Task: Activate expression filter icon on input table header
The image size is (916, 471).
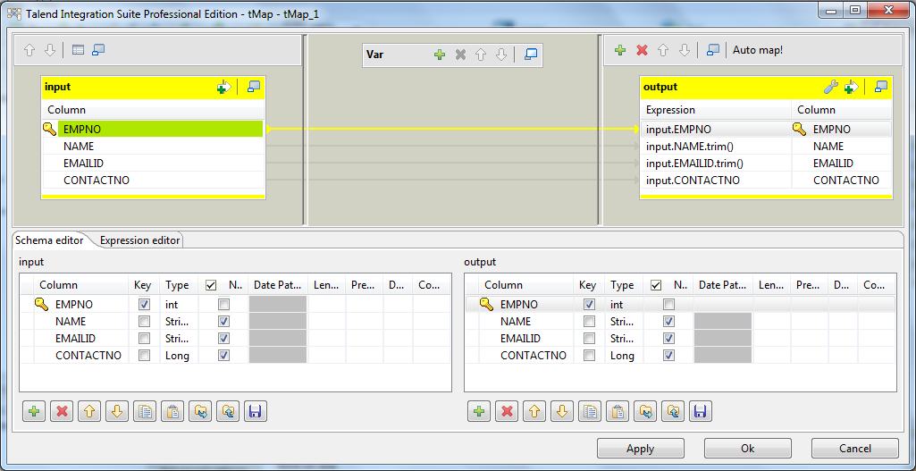Action: coord(223,87)
